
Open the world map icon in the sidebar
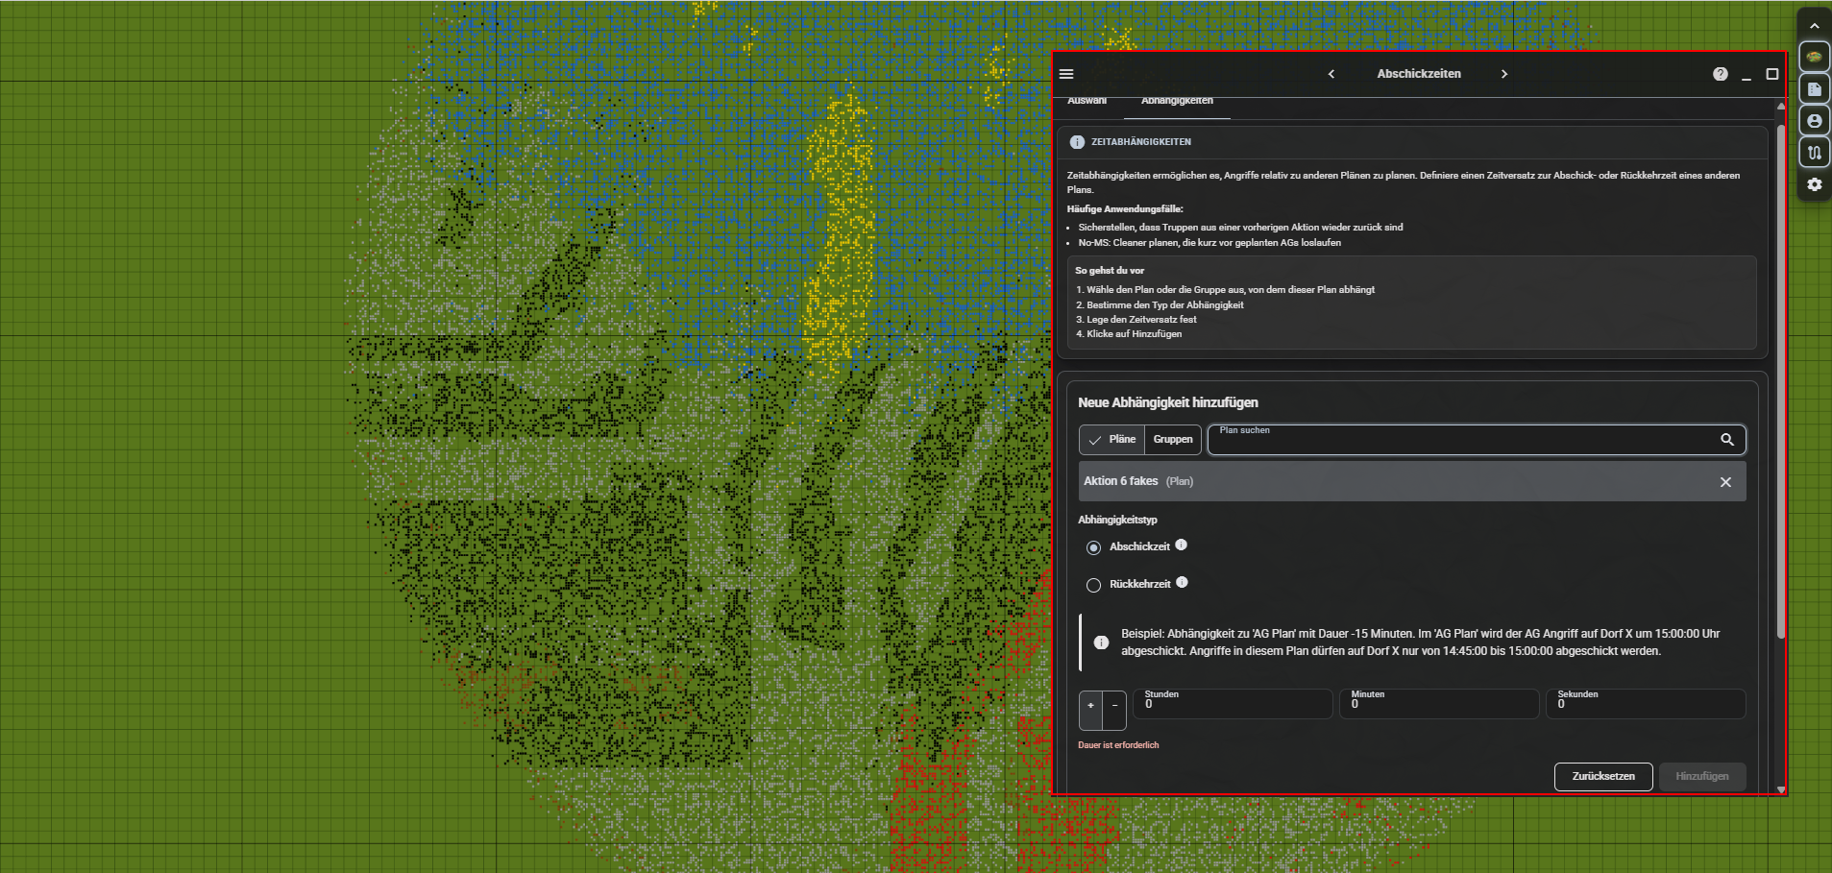[1814, 57]
